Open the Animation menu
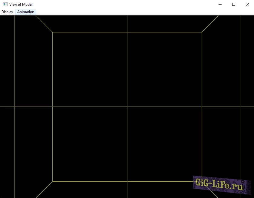Screen dimensions: 254x198 tap(25, 12)
